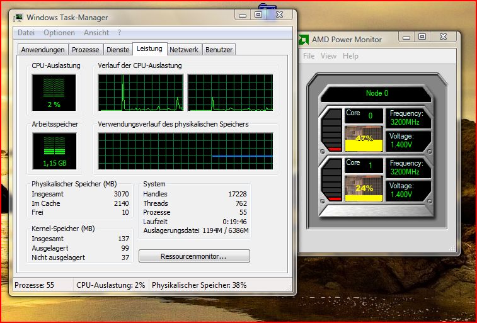Click the Nicht ausgelagert 37 value
477x323 pixels.
(x=125, y=258)
